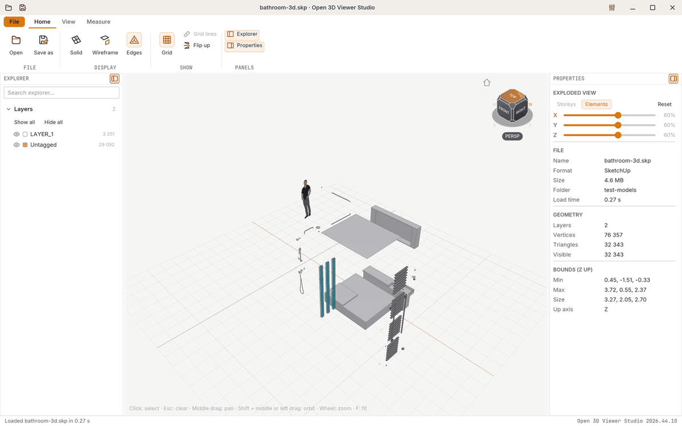Click the Z exploded view slider handle
The width and height of the screenshot is (682, 426).
click(618, 135)
